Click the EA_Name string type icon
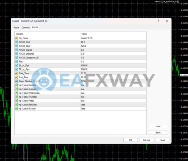188x161 pixels. pos(16,38)
